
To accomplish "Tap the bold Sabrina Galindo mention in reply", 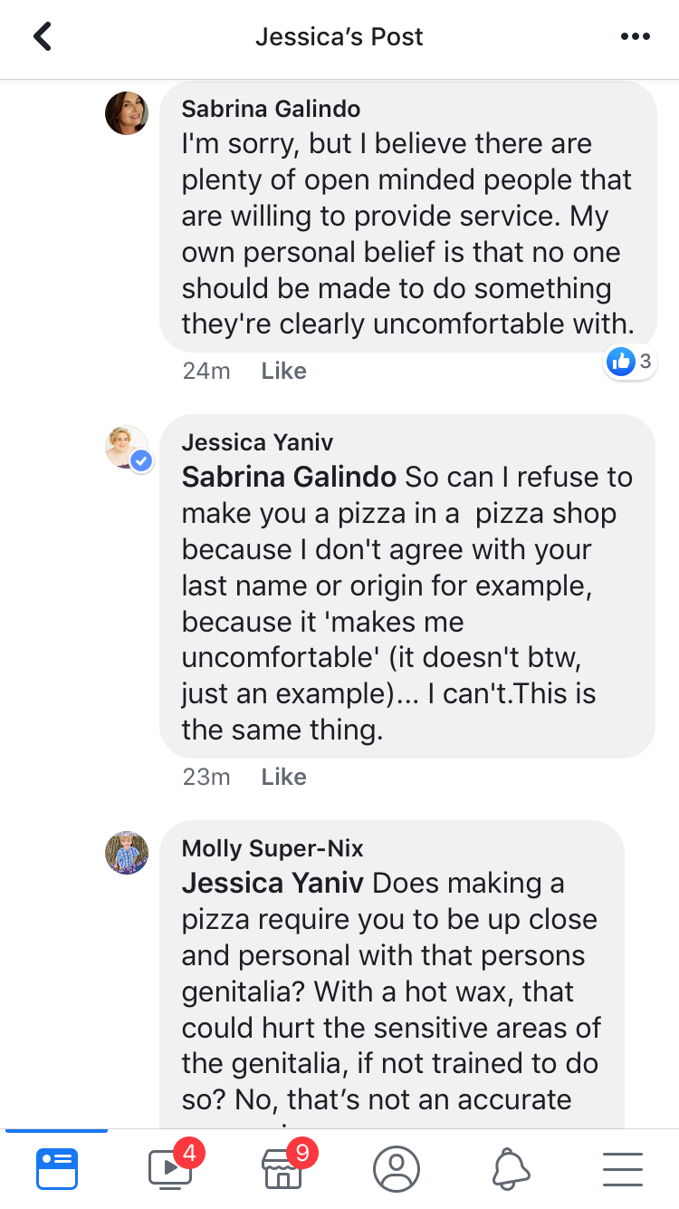I will 290,477.
